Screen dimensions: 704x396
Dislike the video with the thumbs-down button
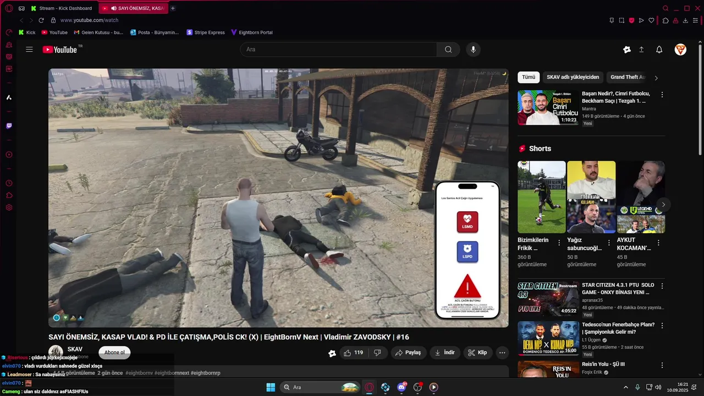pyautogui.click(x=377, y=353)
